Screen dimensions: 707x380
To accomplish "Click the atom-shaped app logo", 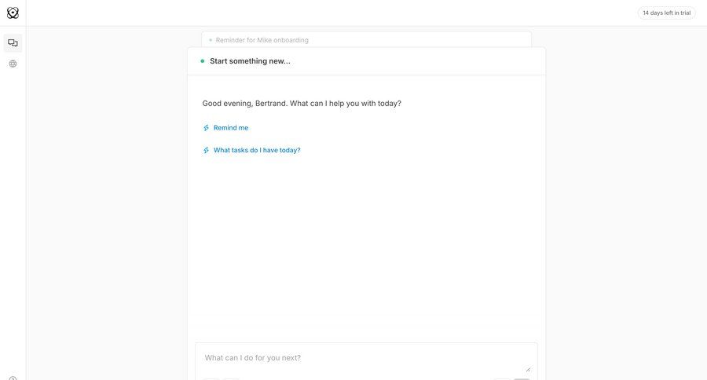I will [13, 13].
